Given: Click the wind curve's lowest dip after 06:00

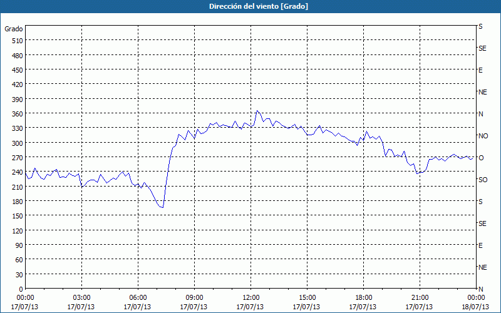Looking at the screenshot, I should [163, 207].
